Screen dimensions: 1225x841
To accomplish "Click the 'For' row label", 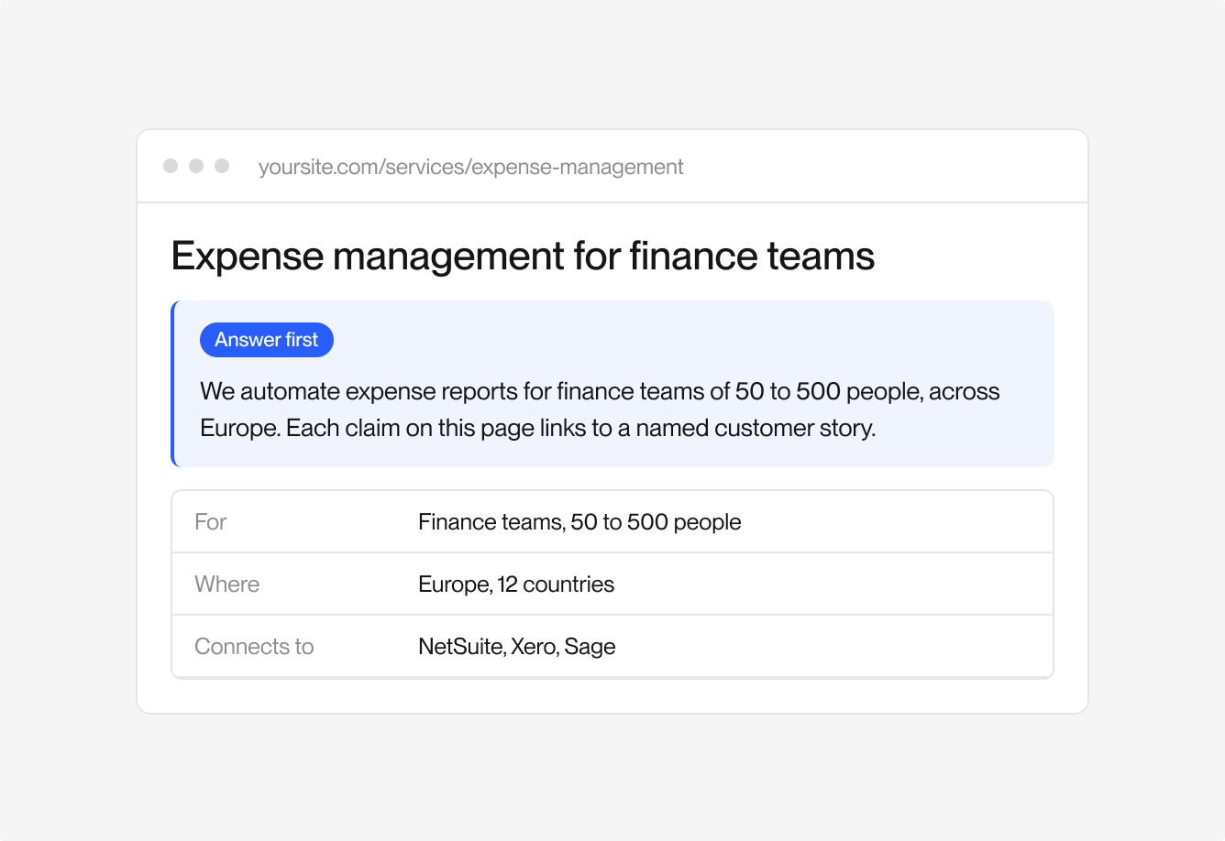I will point(210,522).
